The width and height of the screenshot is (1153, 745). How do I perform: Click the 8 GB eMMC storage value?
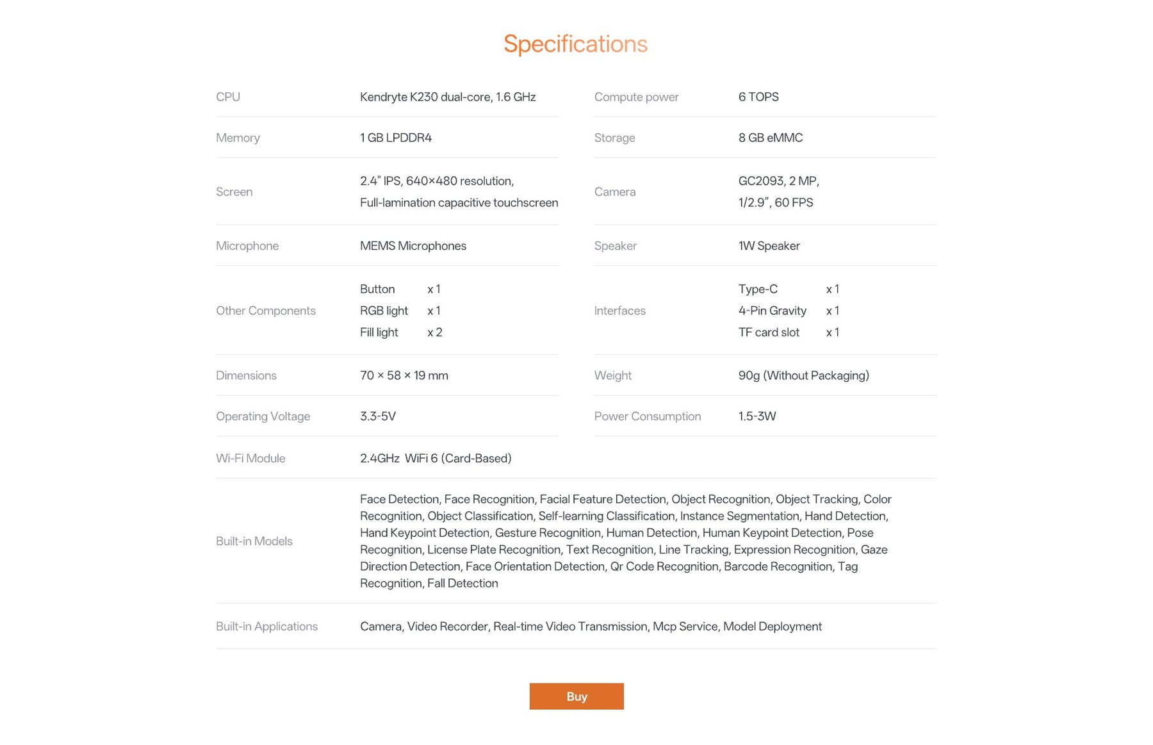pos(770,138)
